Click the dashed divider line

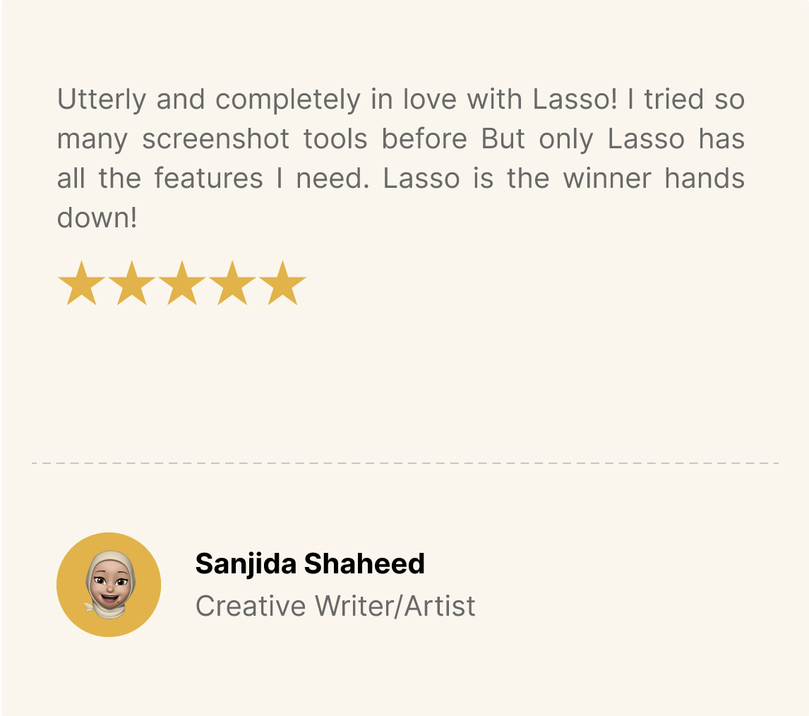[405, 463]
